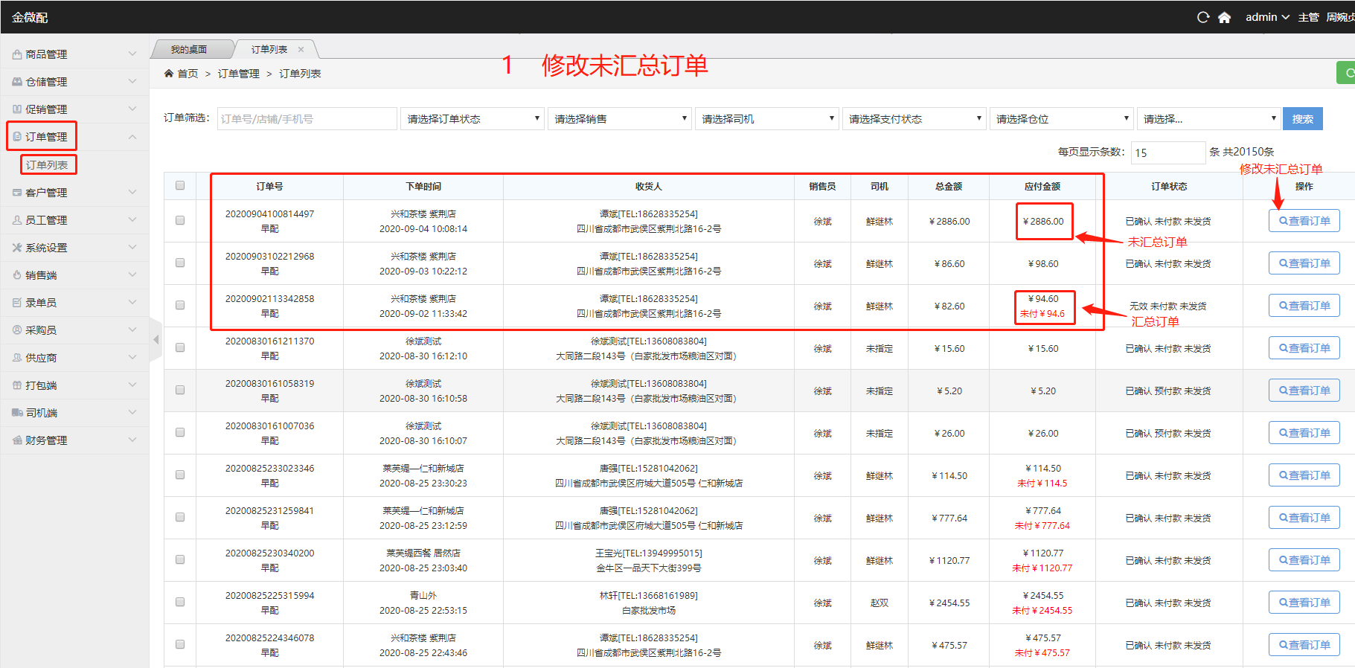
Task: Check the box for order 20200904100814497
Action: click(x=180, y=220)
